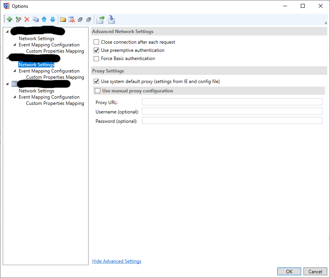Click the Password (optional) field
Viewport: 330px width, 278px height.
pos(232,120)
